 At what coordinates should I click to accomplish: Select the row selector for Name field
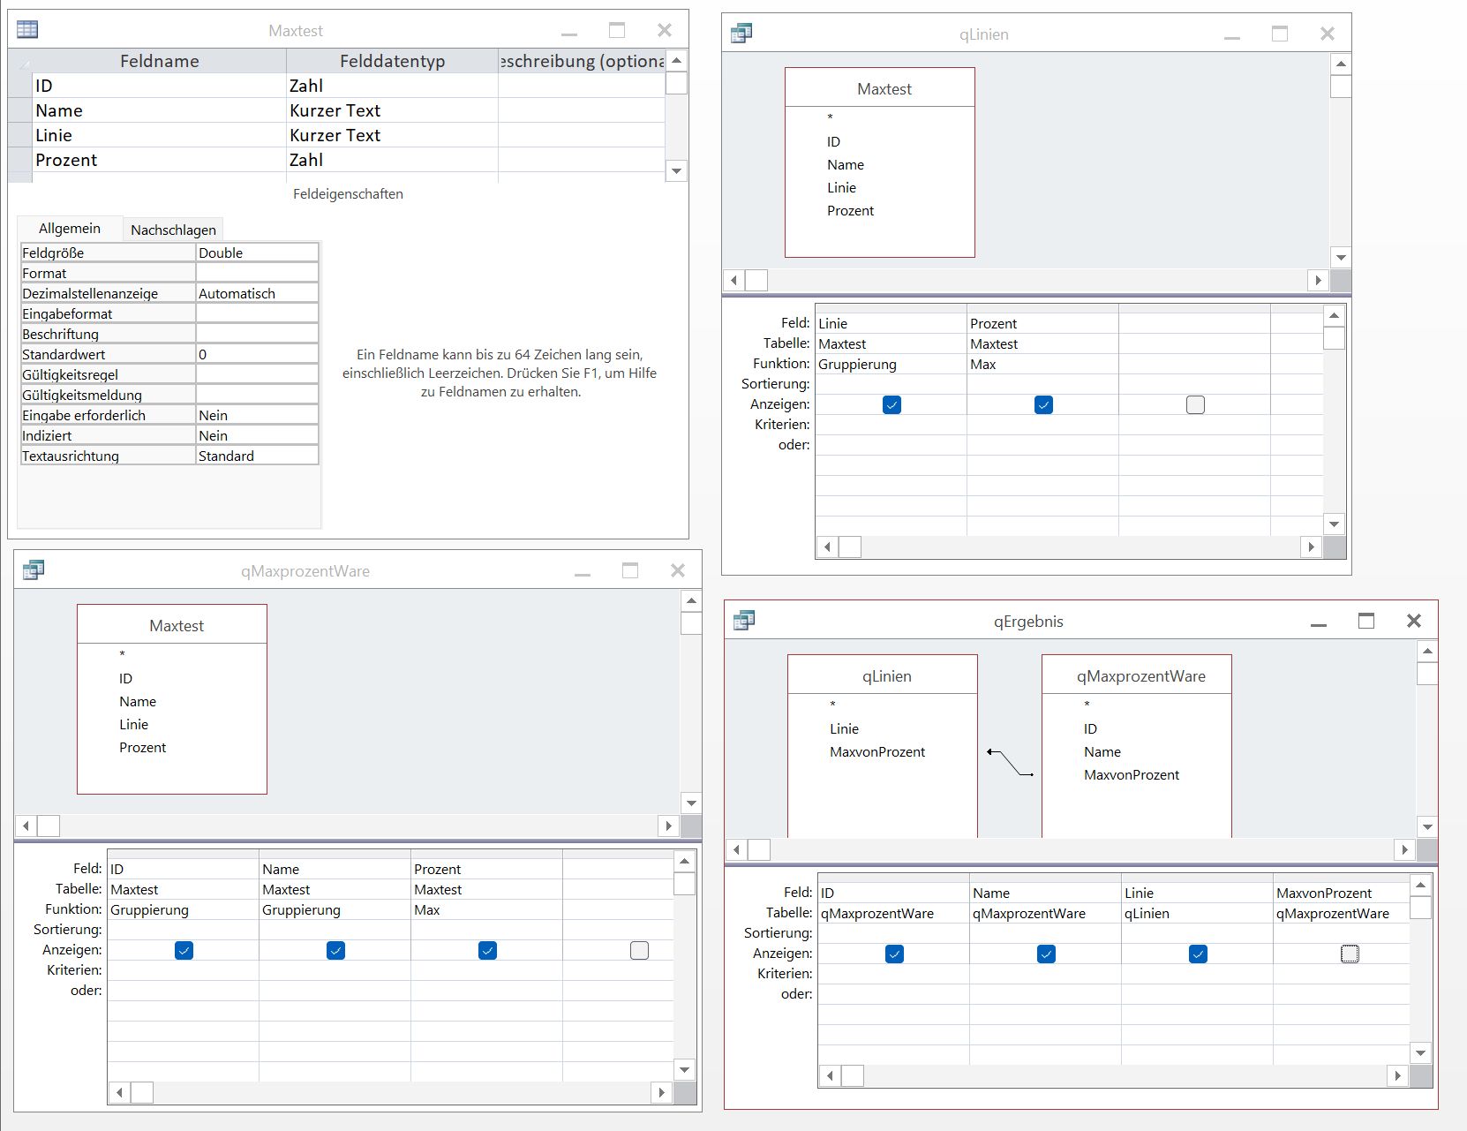19,110
